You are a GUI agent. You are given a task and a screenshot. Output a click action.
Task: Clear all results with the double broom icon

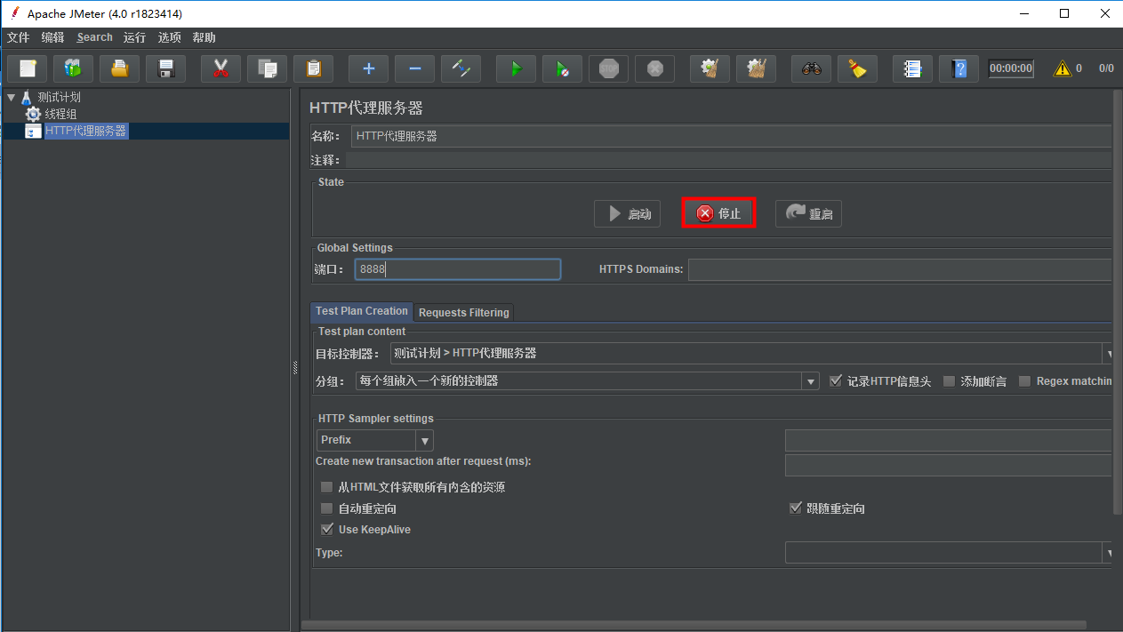tap(756, 68)
